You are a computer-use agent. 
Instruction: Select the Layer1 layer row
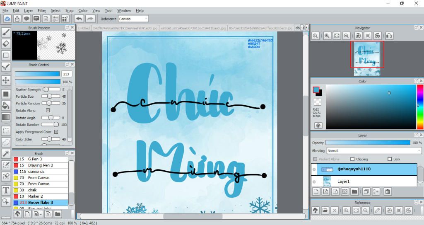364,181
